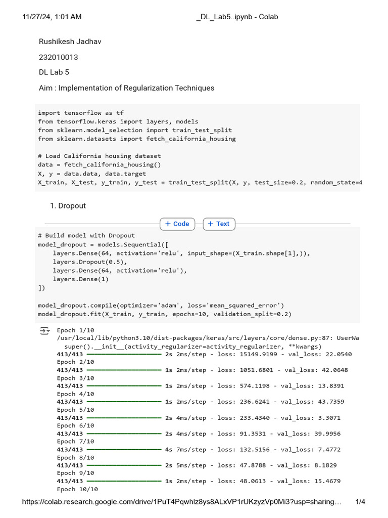Click the layers.Dropout(0.5) line

pos(90,262)
